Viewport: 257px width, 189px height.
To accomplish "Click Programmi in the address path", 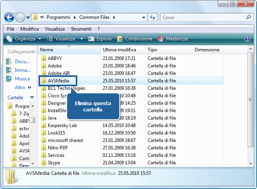I will 58,17.
